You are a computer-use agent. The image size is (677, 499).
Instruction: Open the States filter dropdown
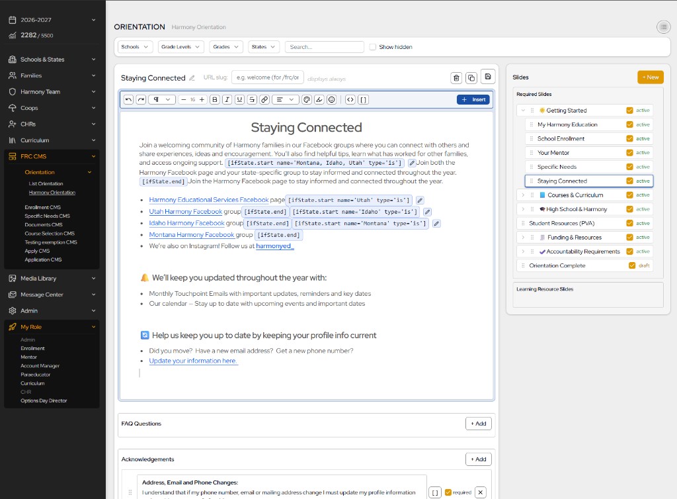click(x=263, y=47)
